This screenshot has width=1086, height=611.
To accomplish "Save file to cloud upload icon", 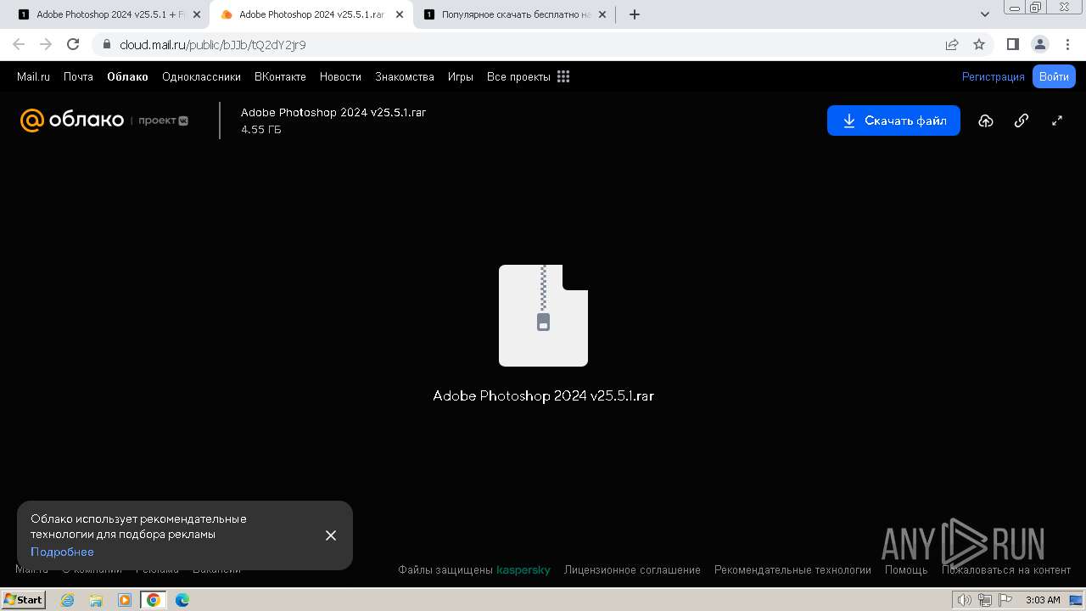I will (x=985, y=121).
